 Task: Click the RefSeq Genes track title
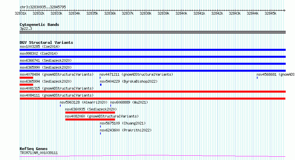coord(33,149)
